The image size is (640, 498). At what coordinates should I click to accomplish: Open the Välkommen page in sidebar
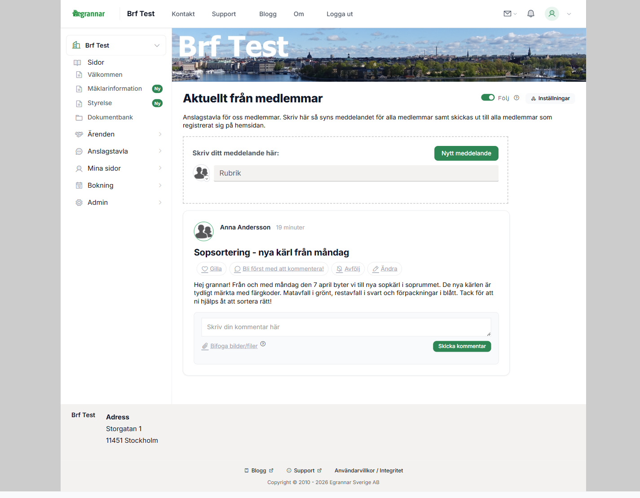[x=105, y=75]
